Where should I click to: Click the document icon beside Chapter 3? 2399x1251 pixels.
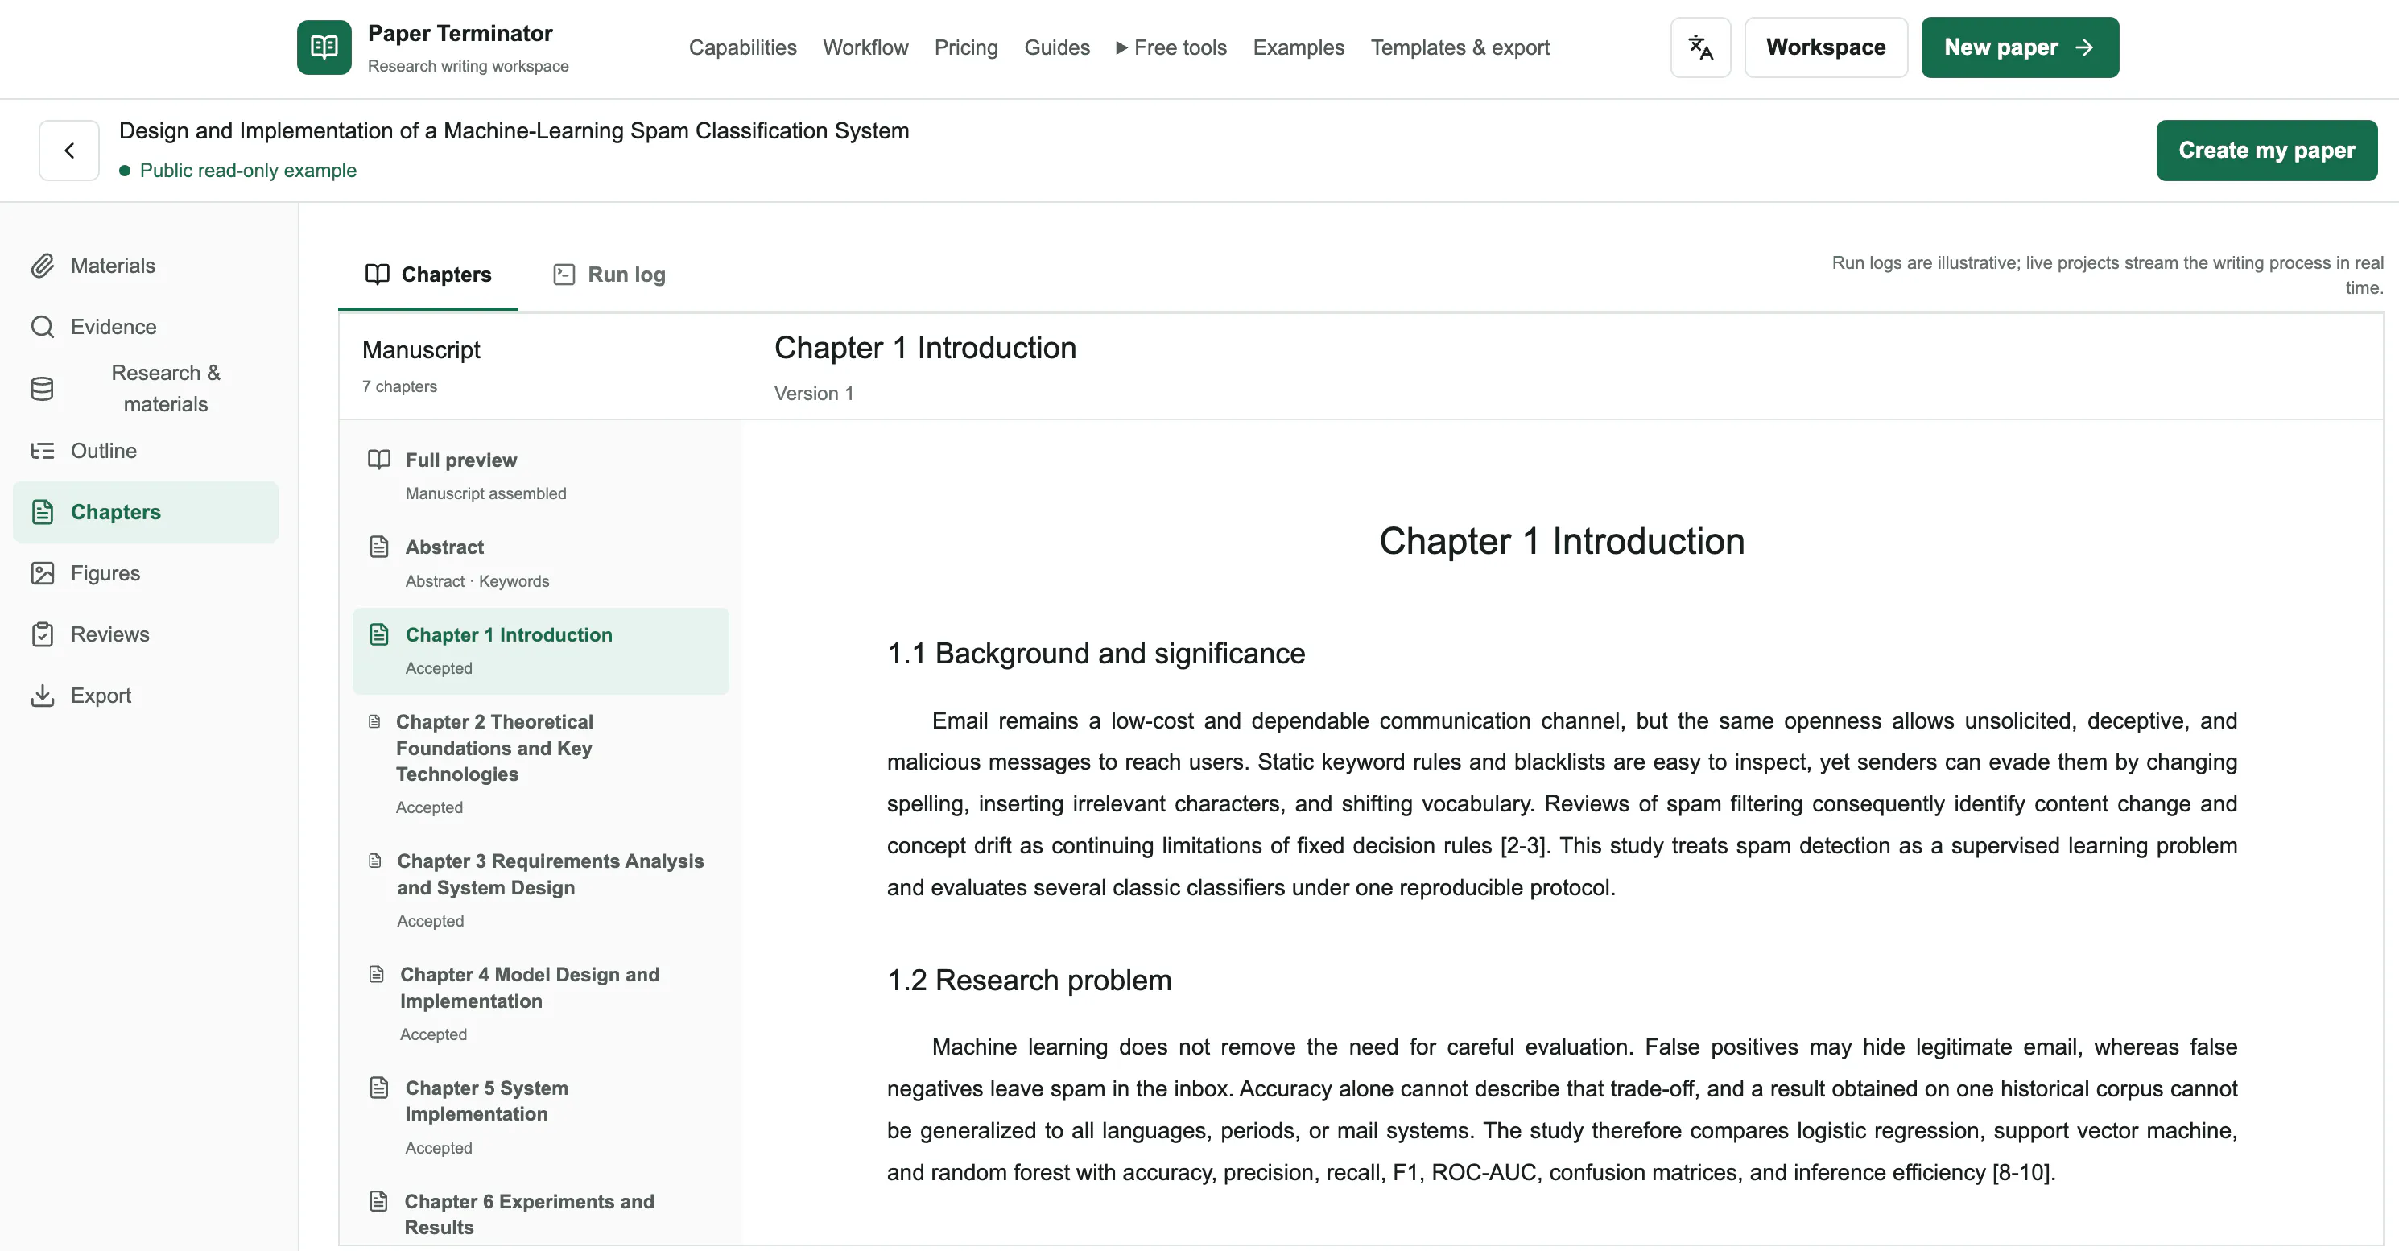[x=375, y=861]
